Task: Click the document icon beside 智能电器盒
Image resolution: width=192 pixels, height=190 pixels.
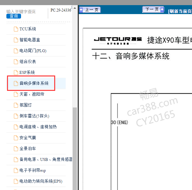Action: 16,40
